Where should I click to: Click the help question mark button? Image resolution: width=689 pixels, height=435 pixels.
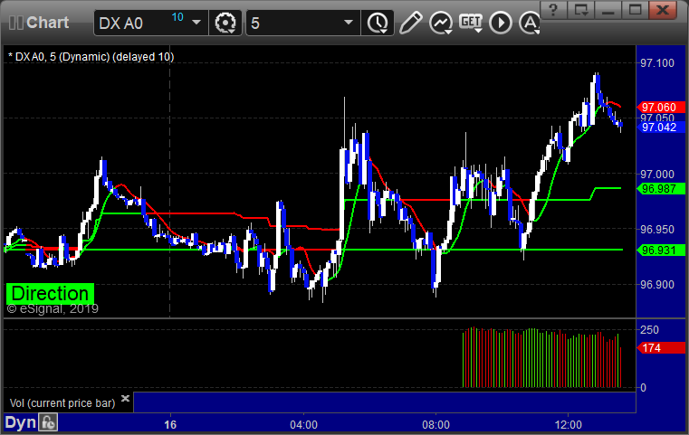click(x=554, y=11)
